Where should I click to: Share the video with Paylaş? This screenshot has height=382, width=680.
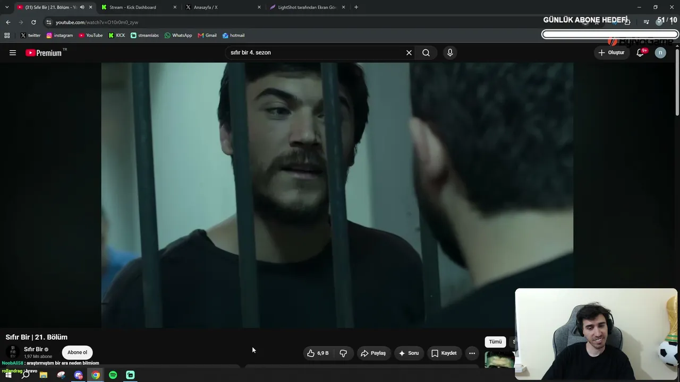tap(373, 353)
